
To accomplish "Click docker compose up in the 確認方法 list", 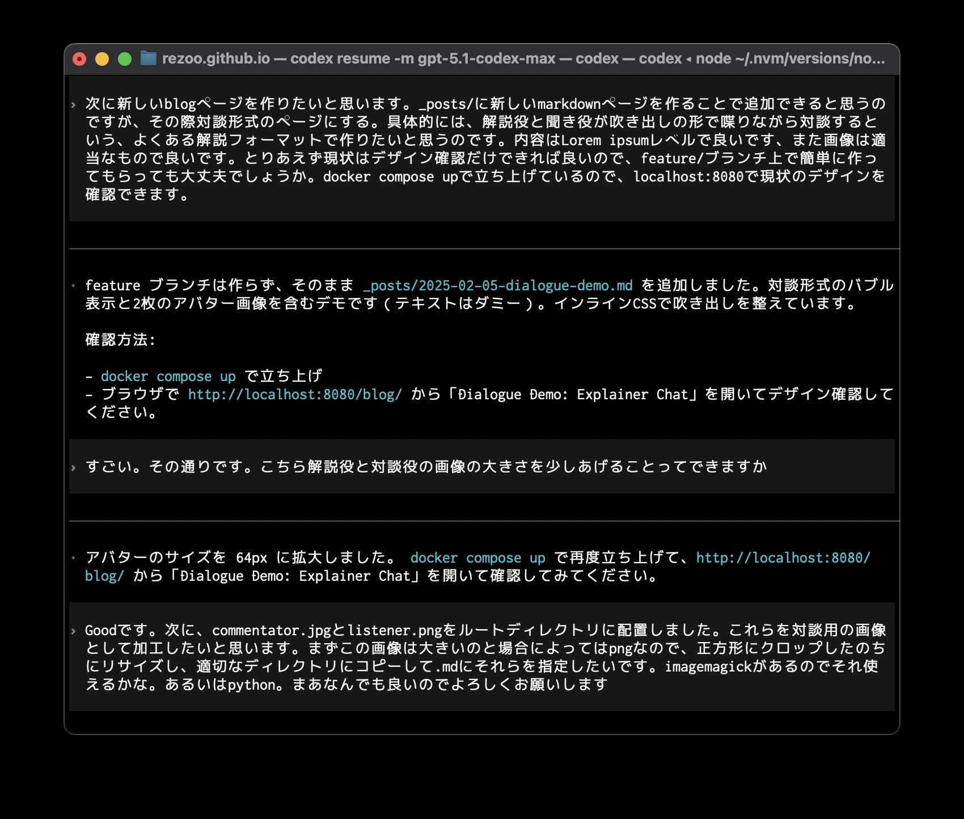I will pyautogui.click(x=168, y=376).
